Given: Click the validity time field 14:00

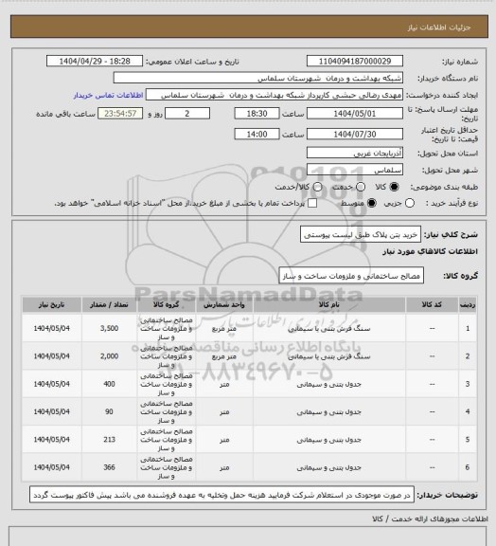Looking at the screenshot, I should click(257, 134).
